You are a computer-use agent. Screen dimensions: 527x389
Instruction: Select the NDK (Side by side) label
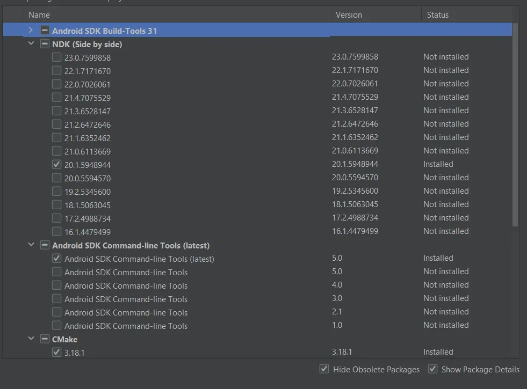[87, 45]
